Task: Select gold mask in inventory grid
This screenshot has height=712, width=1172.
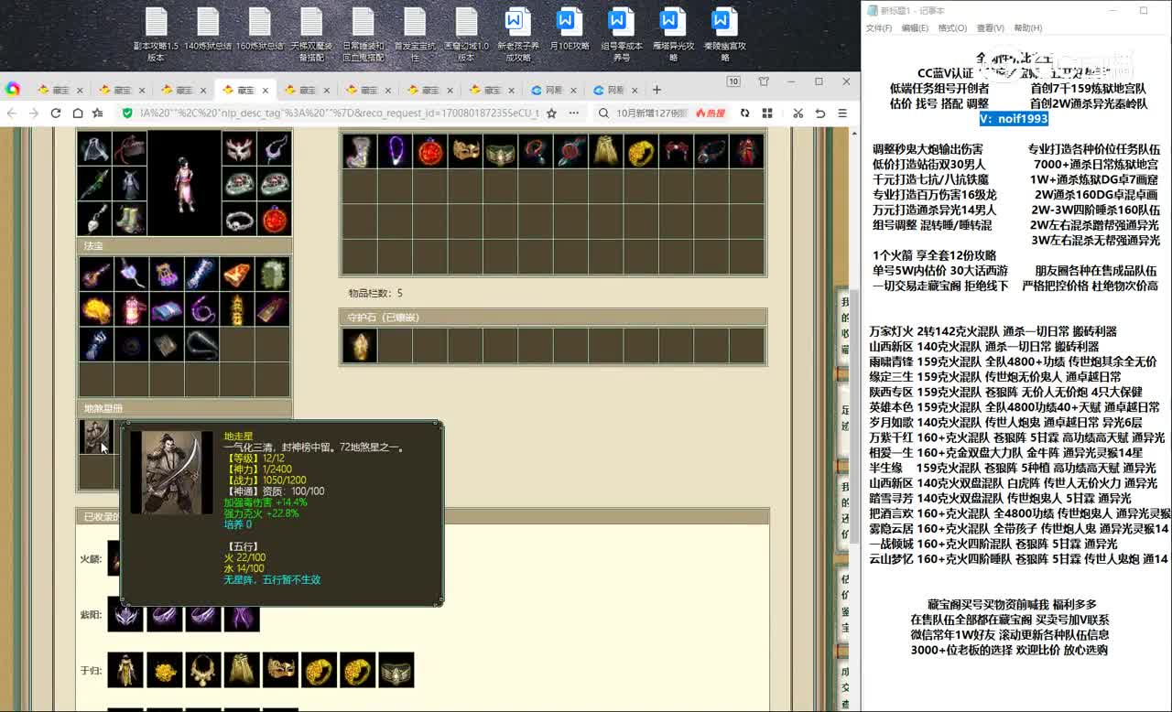Action: pyautogui.click(x=465, y=151)
